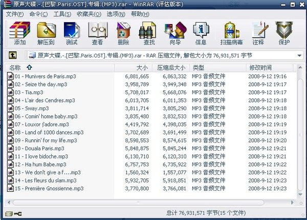
Task: Click packed size value 1,557,077
Action: coord(174,172)
